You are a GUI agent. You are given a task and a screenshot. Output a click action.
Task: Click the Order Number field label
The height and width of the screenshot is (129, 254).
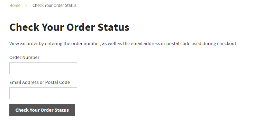[24, 58]
